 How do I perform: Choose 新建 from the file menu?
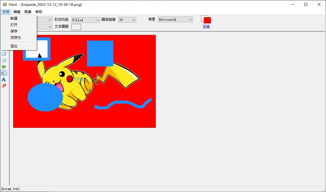19,19
